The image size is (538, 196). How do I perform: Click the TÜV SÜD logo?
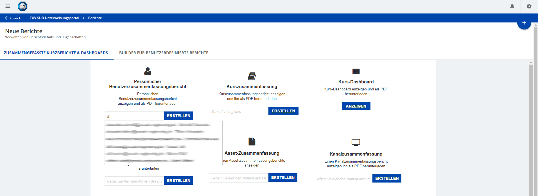point(22,6)
